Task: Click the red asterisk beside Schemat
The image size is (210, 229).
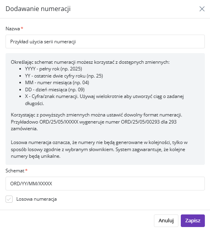Action: coord(26,170)
